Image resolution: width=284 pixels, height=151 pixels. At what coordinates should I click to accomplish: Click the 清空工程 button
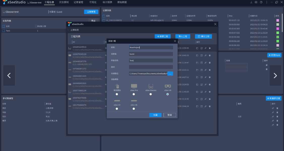[x=203, y=37]
